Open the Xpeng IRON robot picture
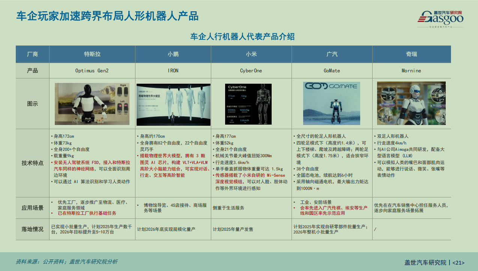This screenshot has height=271, width=478. coord(173,104)
